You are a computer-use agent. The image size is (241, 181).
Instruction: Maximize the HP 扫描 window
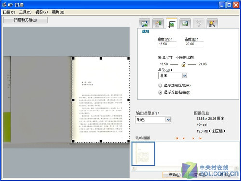point(229,5)
